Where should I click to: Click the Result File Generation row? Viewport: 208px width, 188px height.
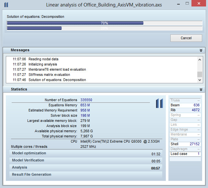tap(86, 175)
